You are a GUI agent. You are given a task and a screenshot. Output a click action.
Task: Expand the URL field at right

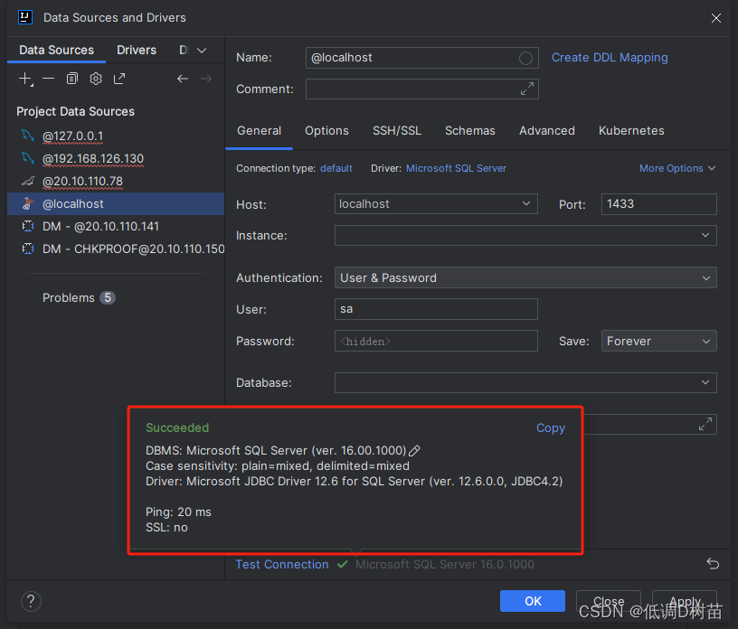[705, 424]
